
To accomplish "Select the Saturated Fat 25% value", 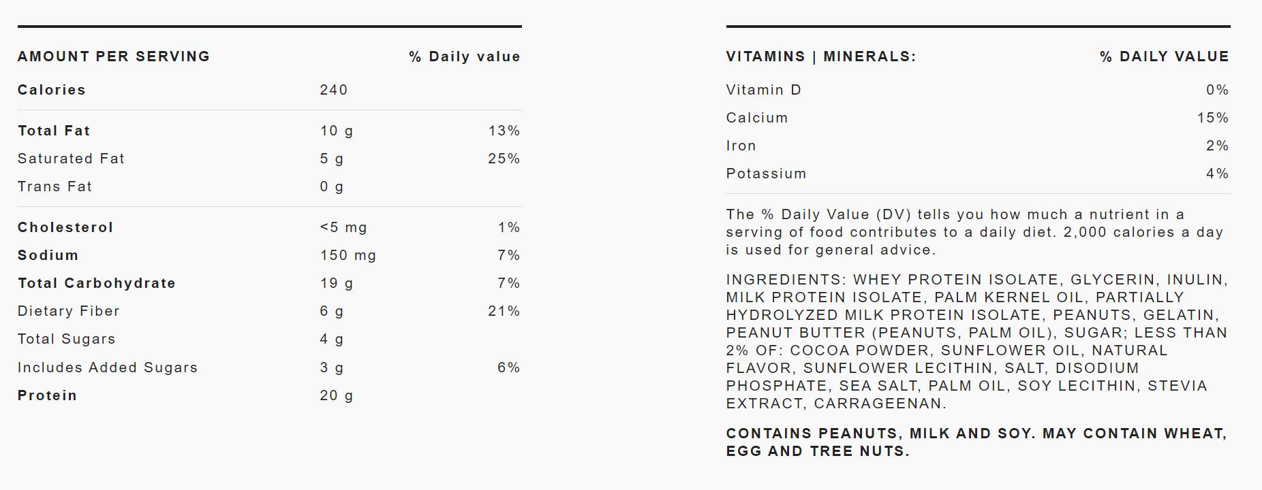I will click(x=504, y=159).
